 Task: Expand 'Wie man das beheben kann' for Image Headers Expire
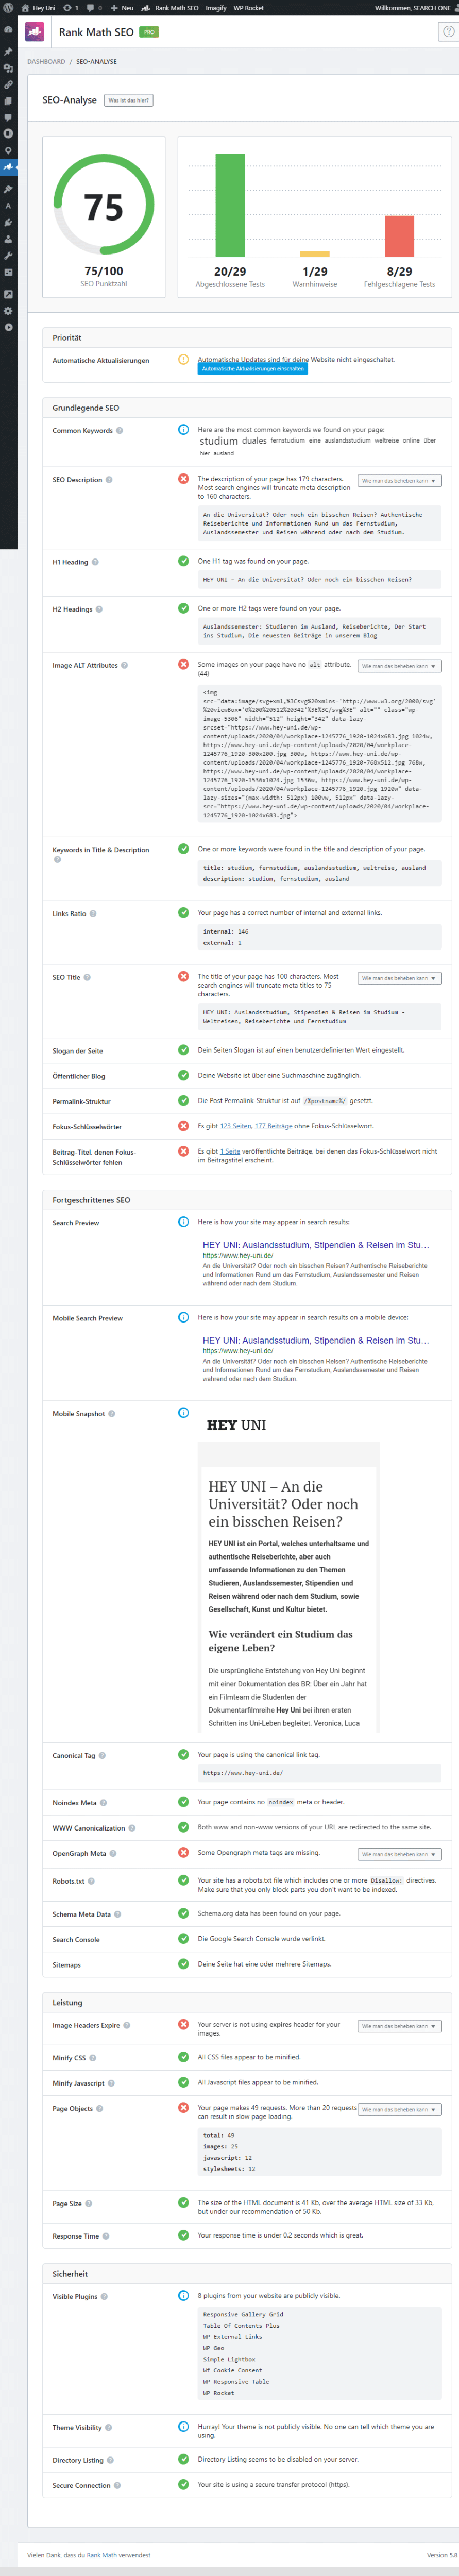pyautogui.click(x=399, y=2026)
